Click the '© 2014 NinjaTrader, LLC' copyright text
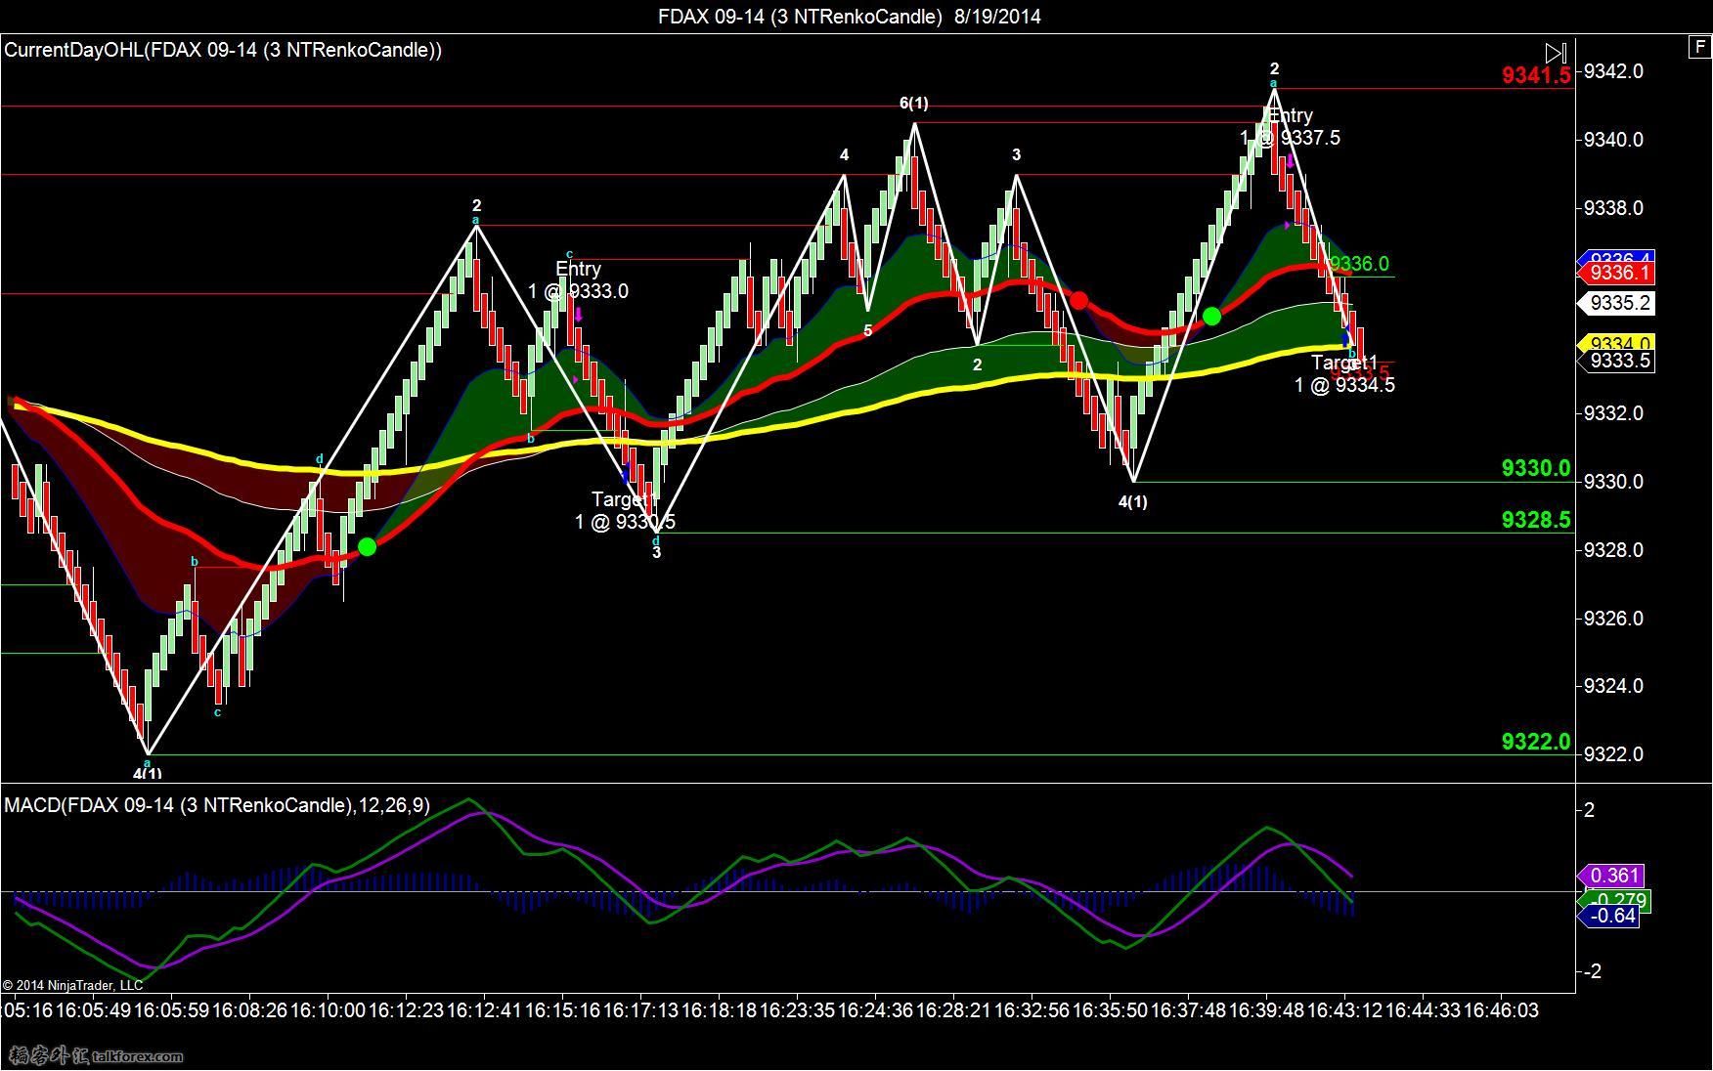Screen dimensions: 1713x1071 (72, 985)
